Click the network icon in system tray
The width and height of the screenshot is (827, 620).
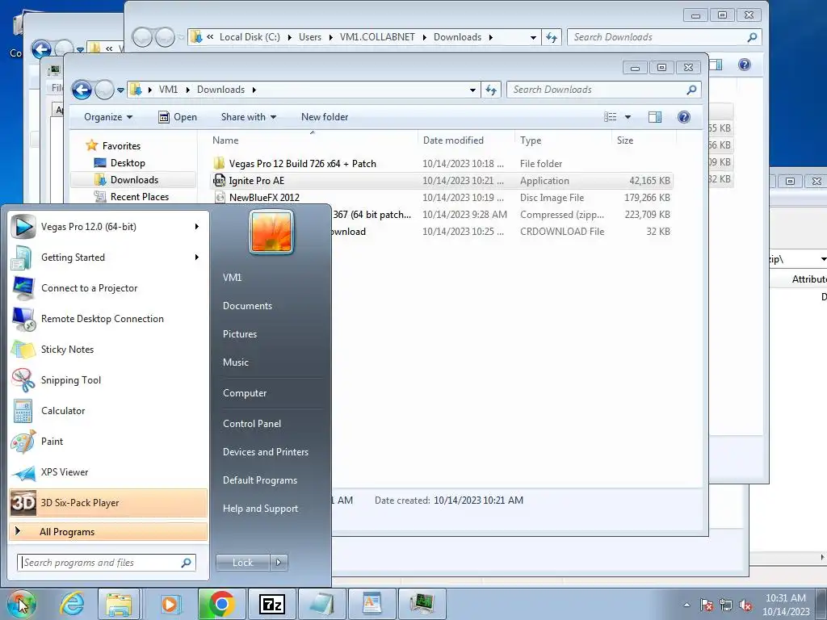click(726, 605)
